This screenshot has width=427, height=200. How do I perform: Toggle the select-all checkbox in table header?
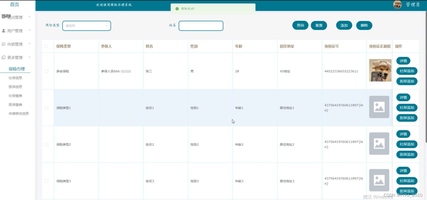click(46, 46)
